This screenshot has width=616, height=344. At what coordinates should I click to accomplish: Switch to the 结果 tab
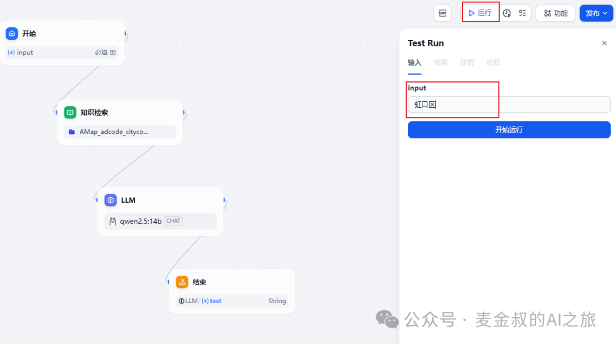(441, 63)
